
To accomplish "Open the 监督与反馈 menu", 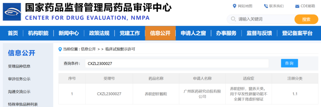I will [259, 33].
